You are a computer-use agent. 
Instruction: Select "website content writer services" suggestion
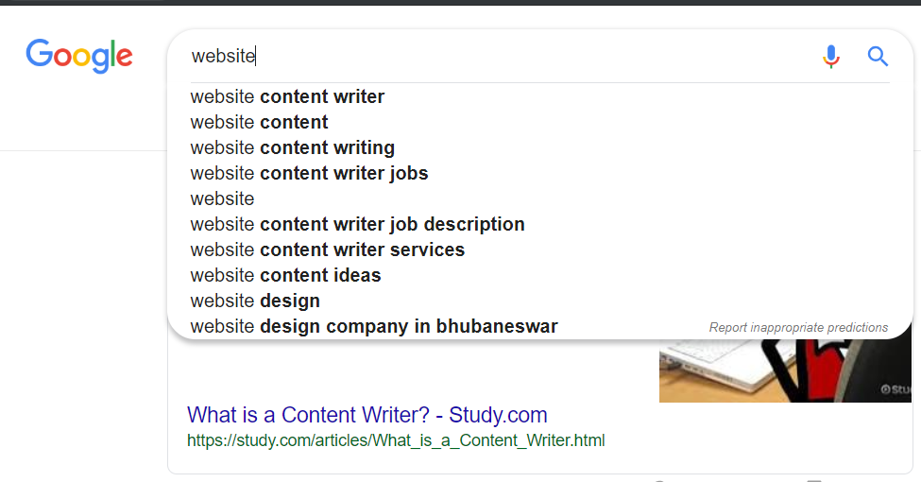pyautogui.click(x=327, y=250)
